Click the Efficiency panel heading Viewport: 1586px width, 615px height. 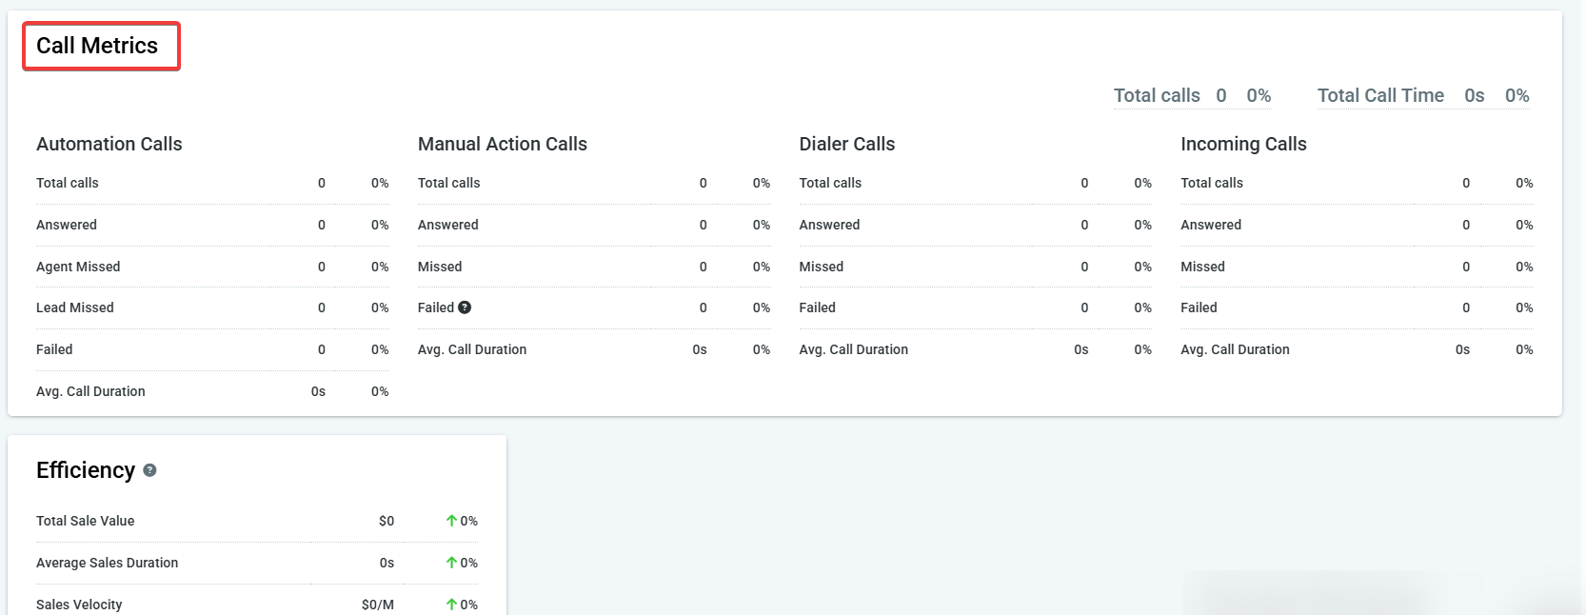(x=86, y=470)
